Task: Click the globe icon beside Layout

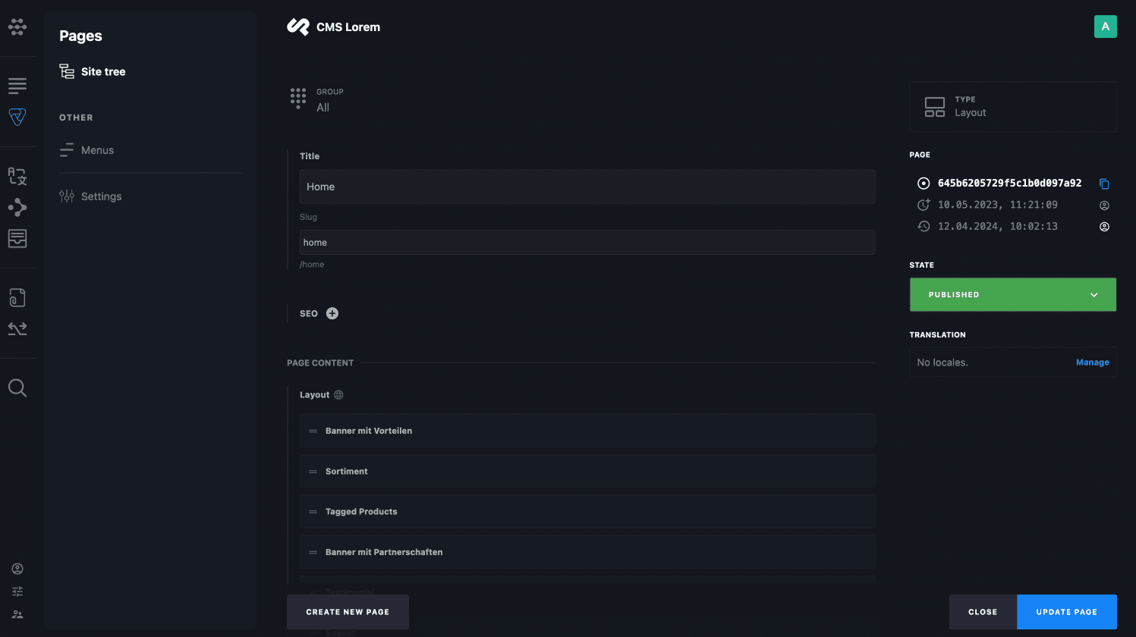Action: (x=338, y=395)
